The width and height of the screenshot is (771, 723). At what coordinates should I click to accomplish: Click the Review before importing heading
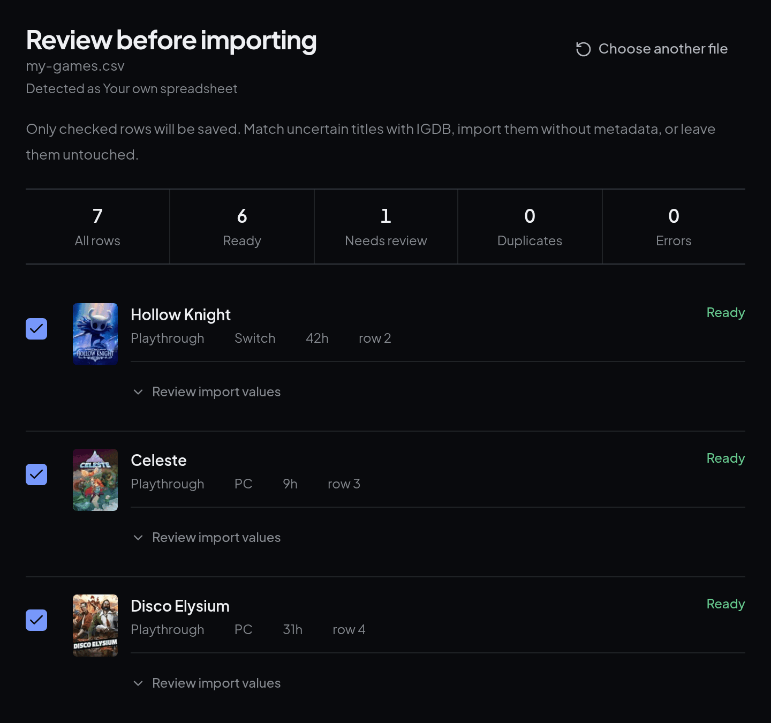tap(171, 41)
